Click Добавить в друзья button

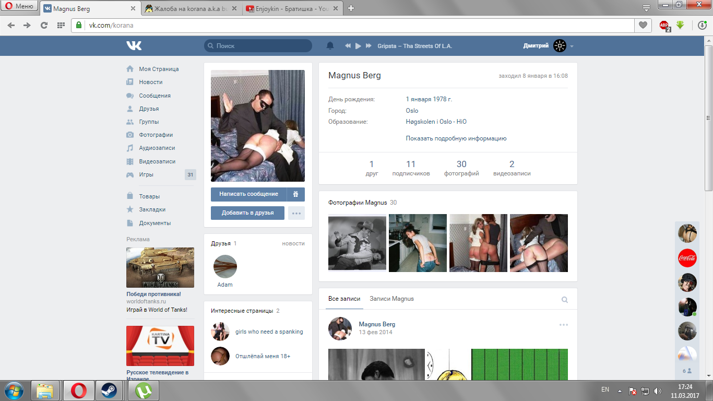(x=247, y=213)
